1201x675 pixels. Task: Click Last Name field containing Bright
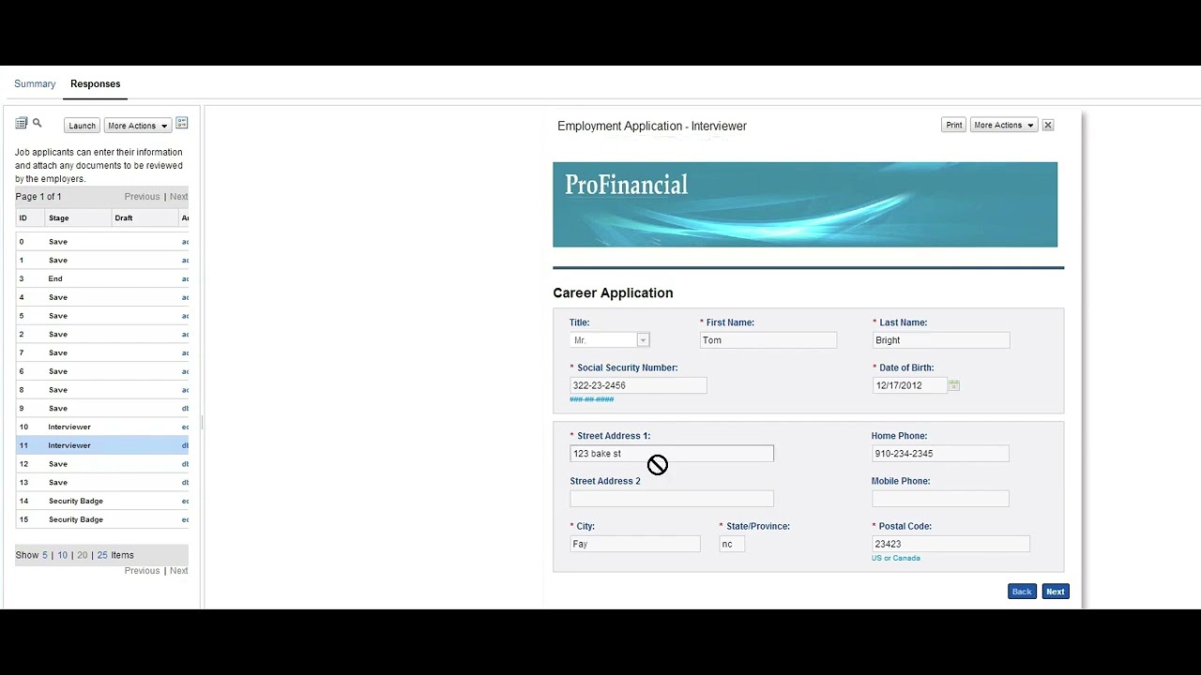941,340
